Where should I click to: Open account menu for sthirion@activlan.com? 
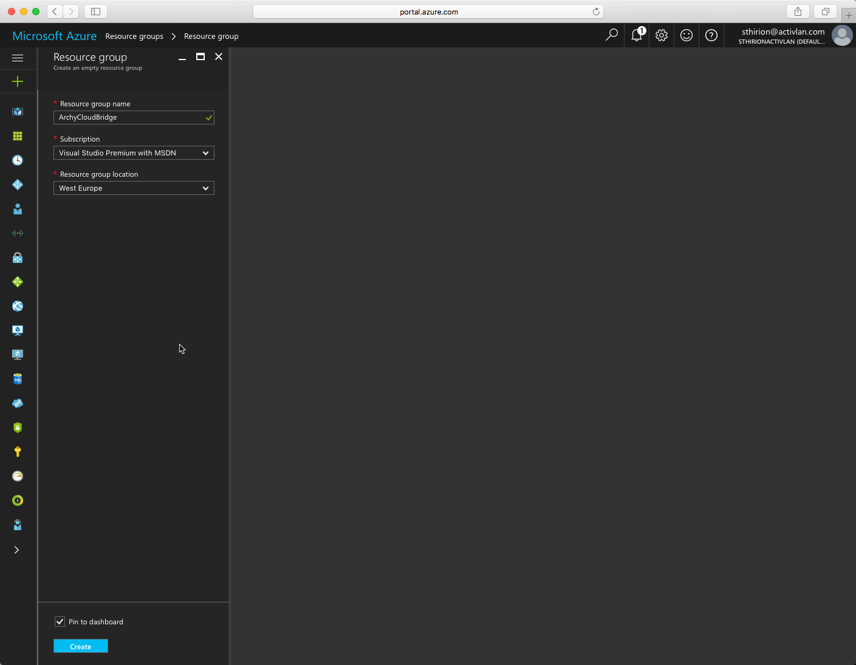coord(782,36)
